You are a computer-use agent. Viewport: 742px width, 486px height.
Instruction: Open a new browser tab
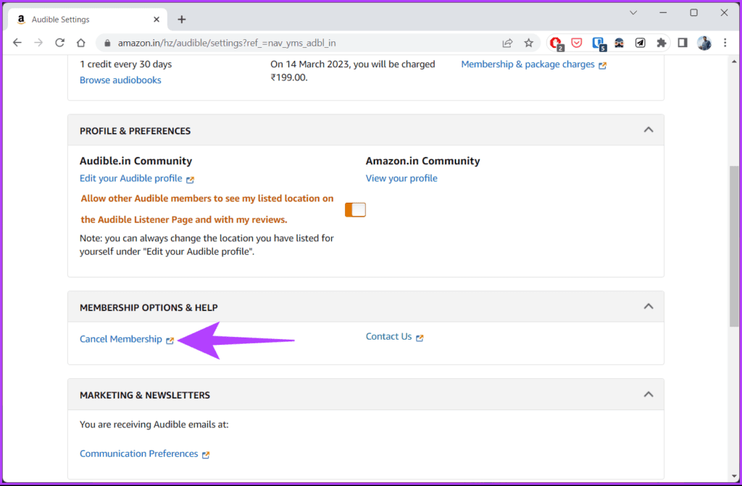click(182, 20)
